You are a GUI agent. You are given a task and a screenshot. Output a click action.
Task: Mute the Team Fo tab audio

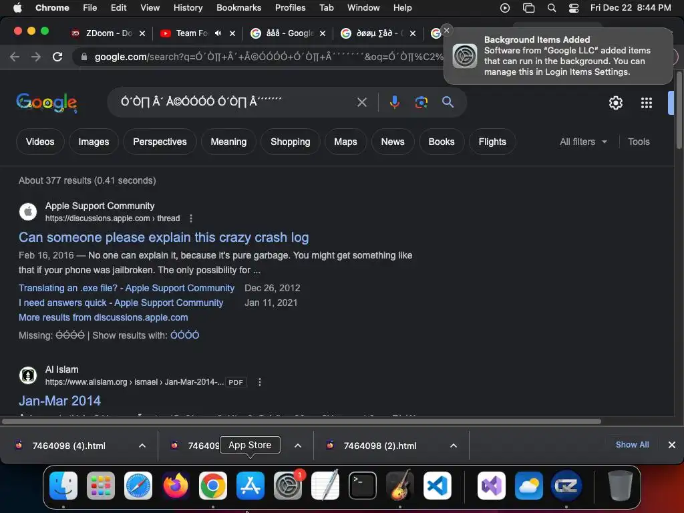coord(218,33)
